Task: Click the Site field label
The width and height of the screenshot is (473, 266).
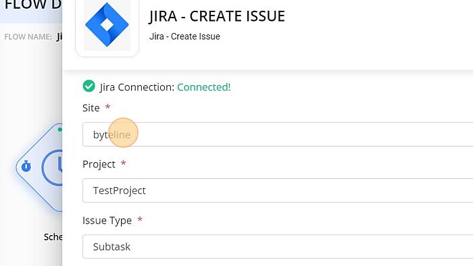Action: 91,108
